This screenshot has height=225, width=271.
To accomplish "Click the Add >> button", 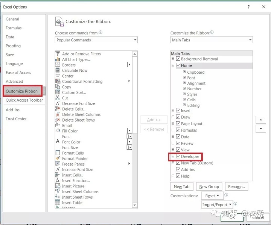I will coord(154,120).
